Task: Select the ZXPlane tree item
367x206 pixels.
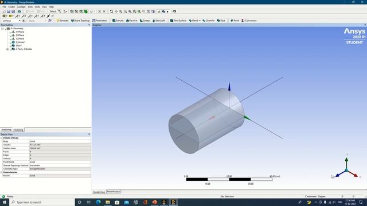Action: click(x=19, y=35)
